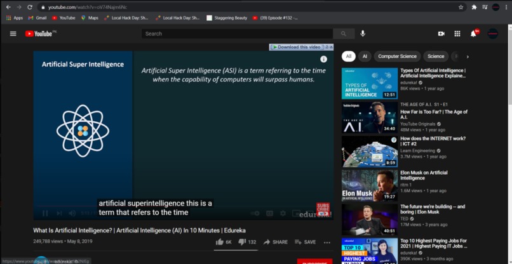The image size is (512, 264).
Task: Select the AI filter chip
Action: [365, 56]
